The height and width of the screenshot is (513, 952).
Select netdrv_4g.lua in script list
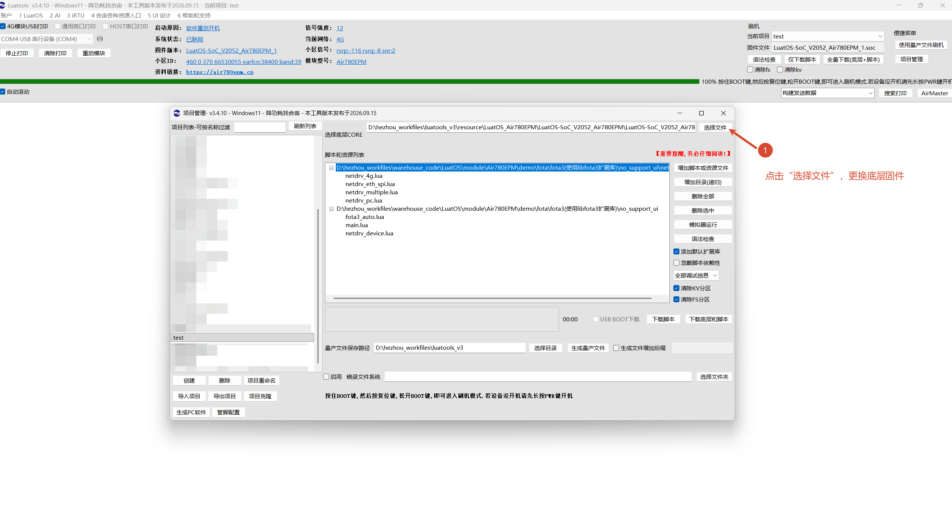[x=364, y=176]
